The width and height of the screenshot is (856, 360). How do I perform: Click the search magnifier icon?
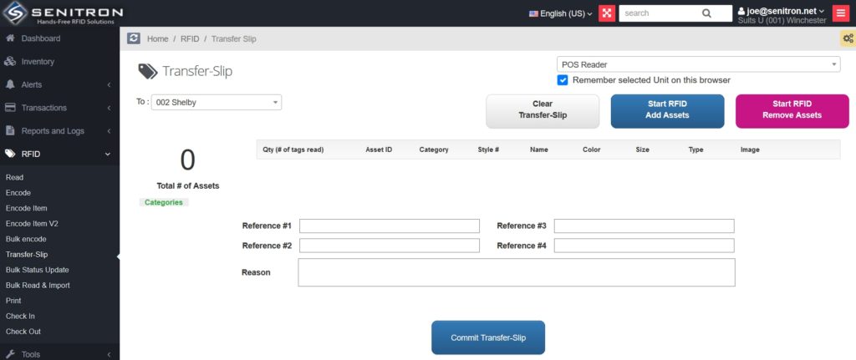(x=706, y=13)
